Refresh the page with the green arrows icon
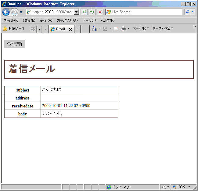This screenshot has height=191, width=198. (x=92, y=12)
